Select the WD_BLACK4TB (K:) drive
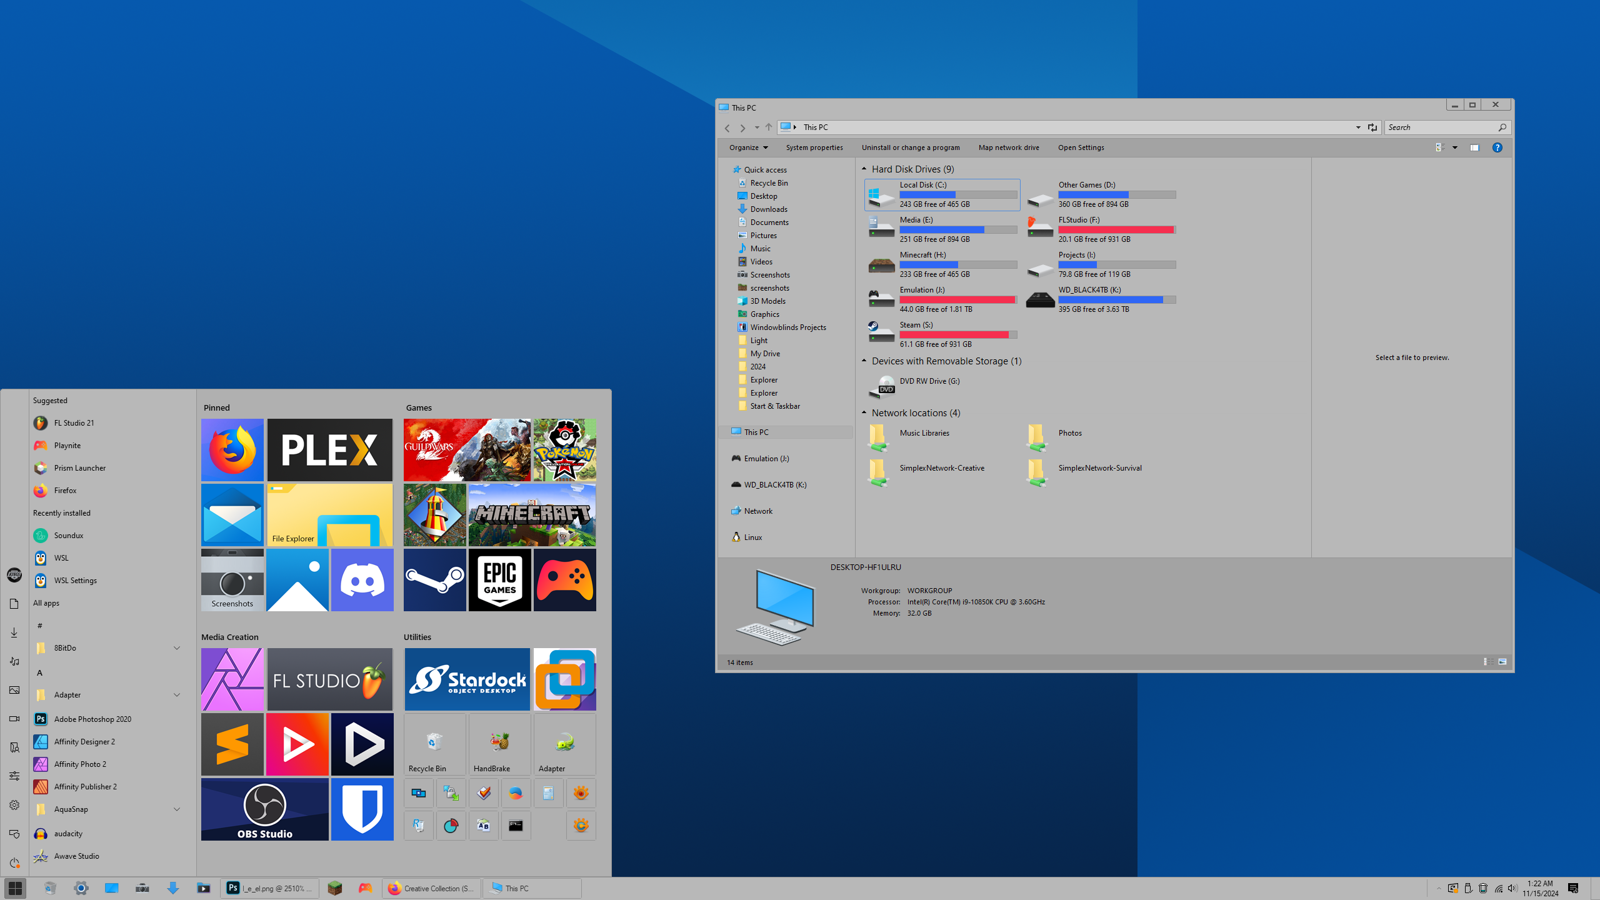The image size is (1600, 900). [1101, 299]
